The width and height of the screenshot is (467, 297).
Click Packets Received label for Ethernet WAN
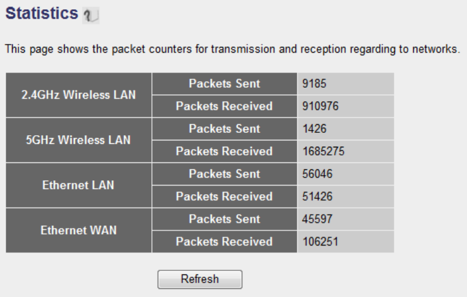tap(224, 242)
